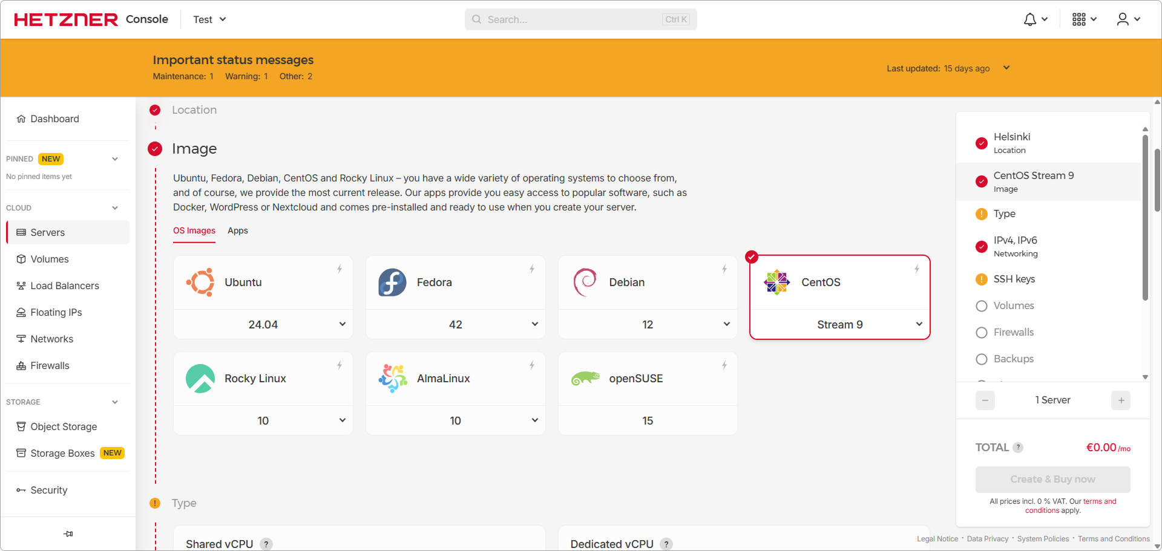
Task: Click the Volumes cube icon
Action: click(x=21, y=259)
